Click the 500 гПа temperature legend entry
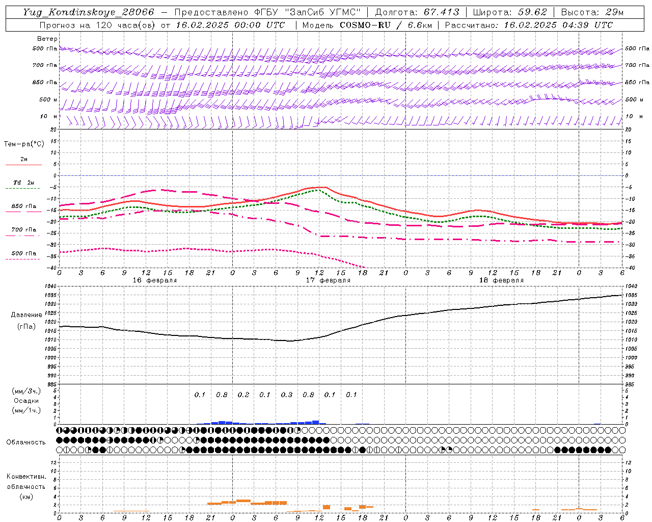Image resolution: width=652 pixels, height=522 pixels. pos(23,253)
